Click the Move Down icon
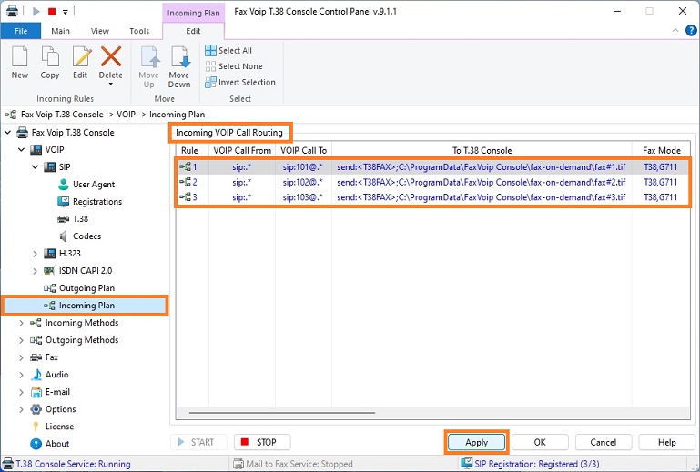The width and height of the screenshot is (700, 472). tap(180, 57)
